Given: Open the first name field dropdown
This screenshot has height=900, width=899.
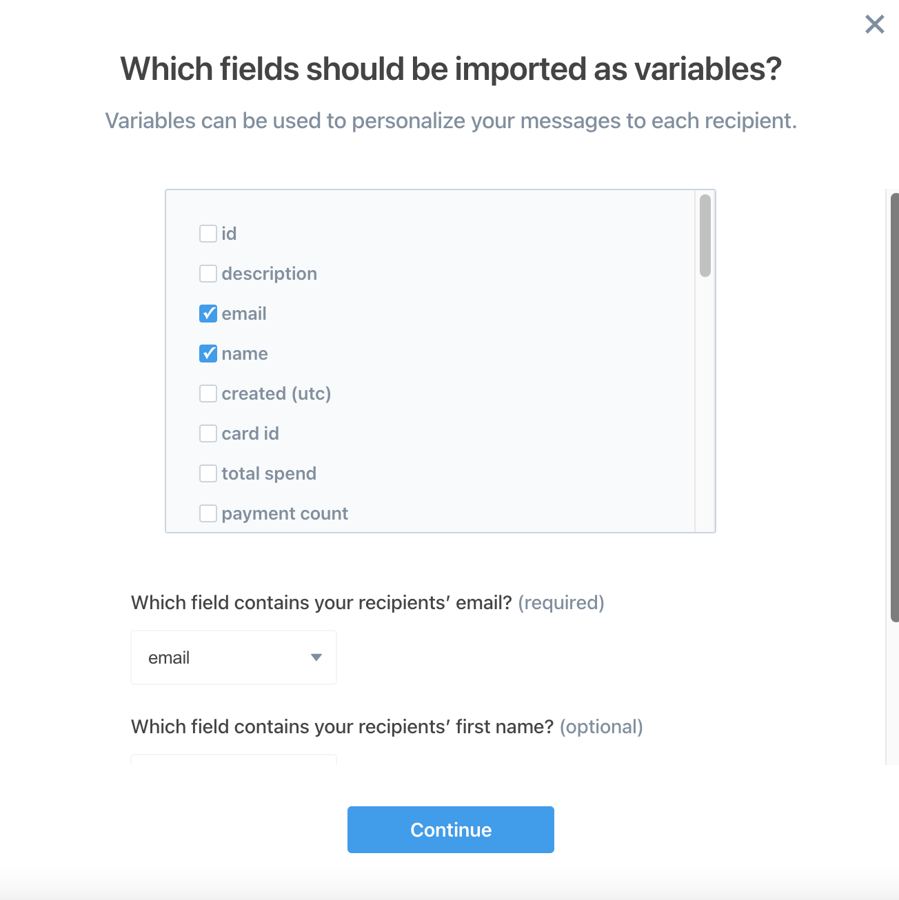Looking at the screenshot, I should pos(233,759).
